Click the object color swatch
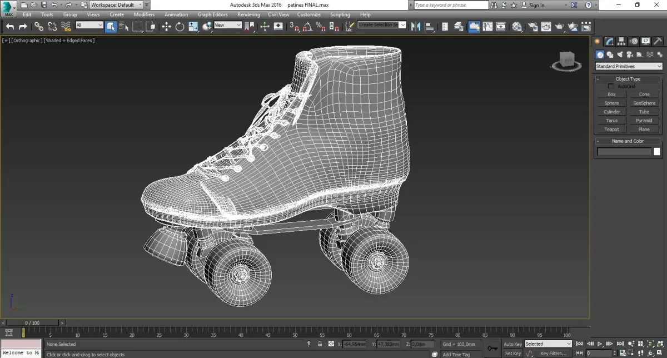The width and height of the screenshot is (667, 358). click(x=656, y=151)
